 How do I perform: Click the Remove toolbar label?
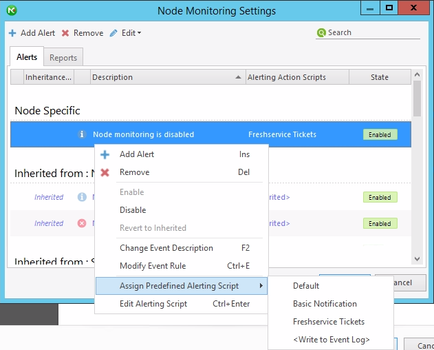click(x=88, y=33)
